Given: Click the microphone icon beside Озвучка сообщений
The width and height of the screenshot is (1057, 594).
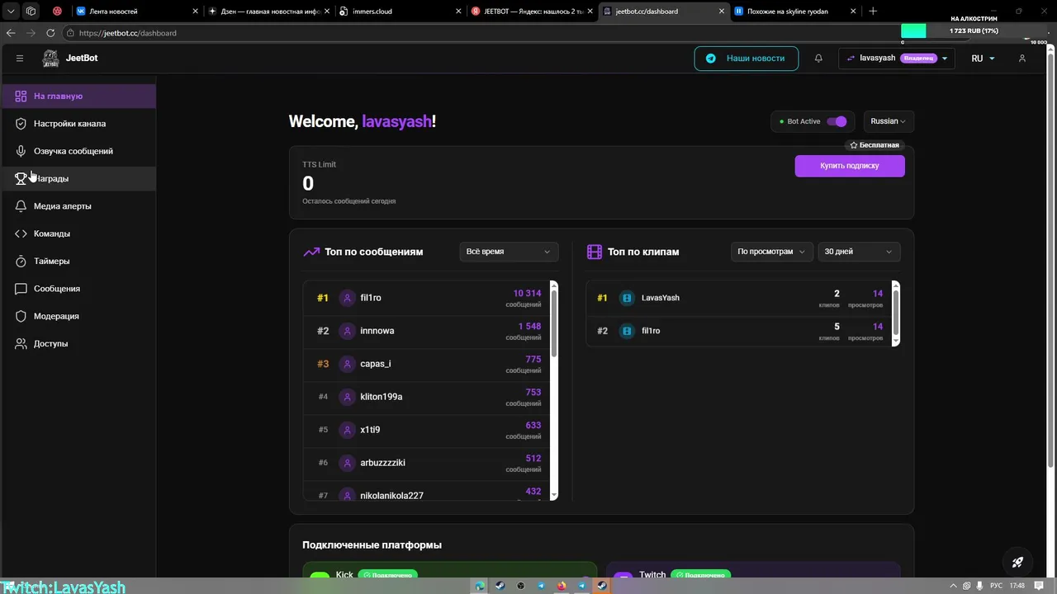Looking at the screenshot, I should click(21, 151).
